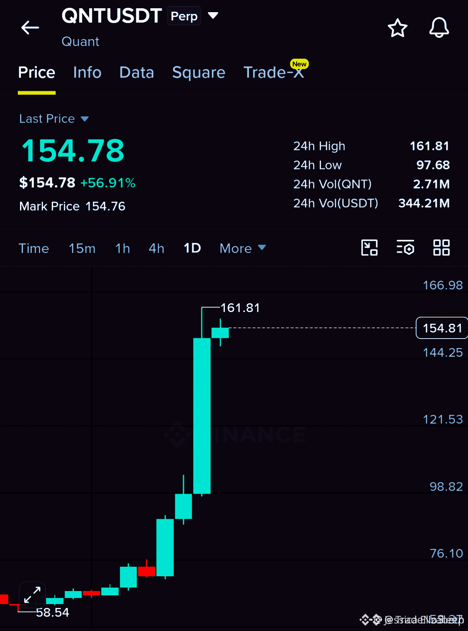468x631 pixels.
Task: Click the Binance logo watermark at bottom
Action: [370, 620]
